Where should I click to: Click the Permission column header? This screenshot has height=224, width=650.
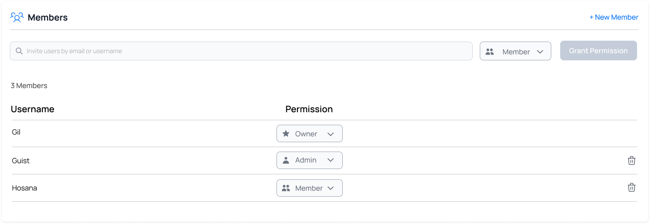(x=309, y=109)
